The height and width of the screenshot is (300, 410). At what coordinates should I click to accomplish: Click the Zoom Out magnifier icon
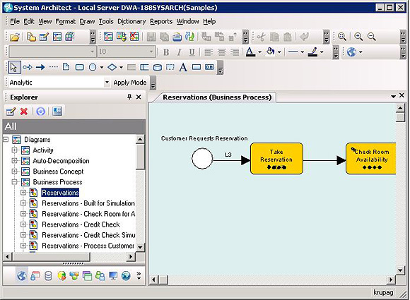coord(371,37)
